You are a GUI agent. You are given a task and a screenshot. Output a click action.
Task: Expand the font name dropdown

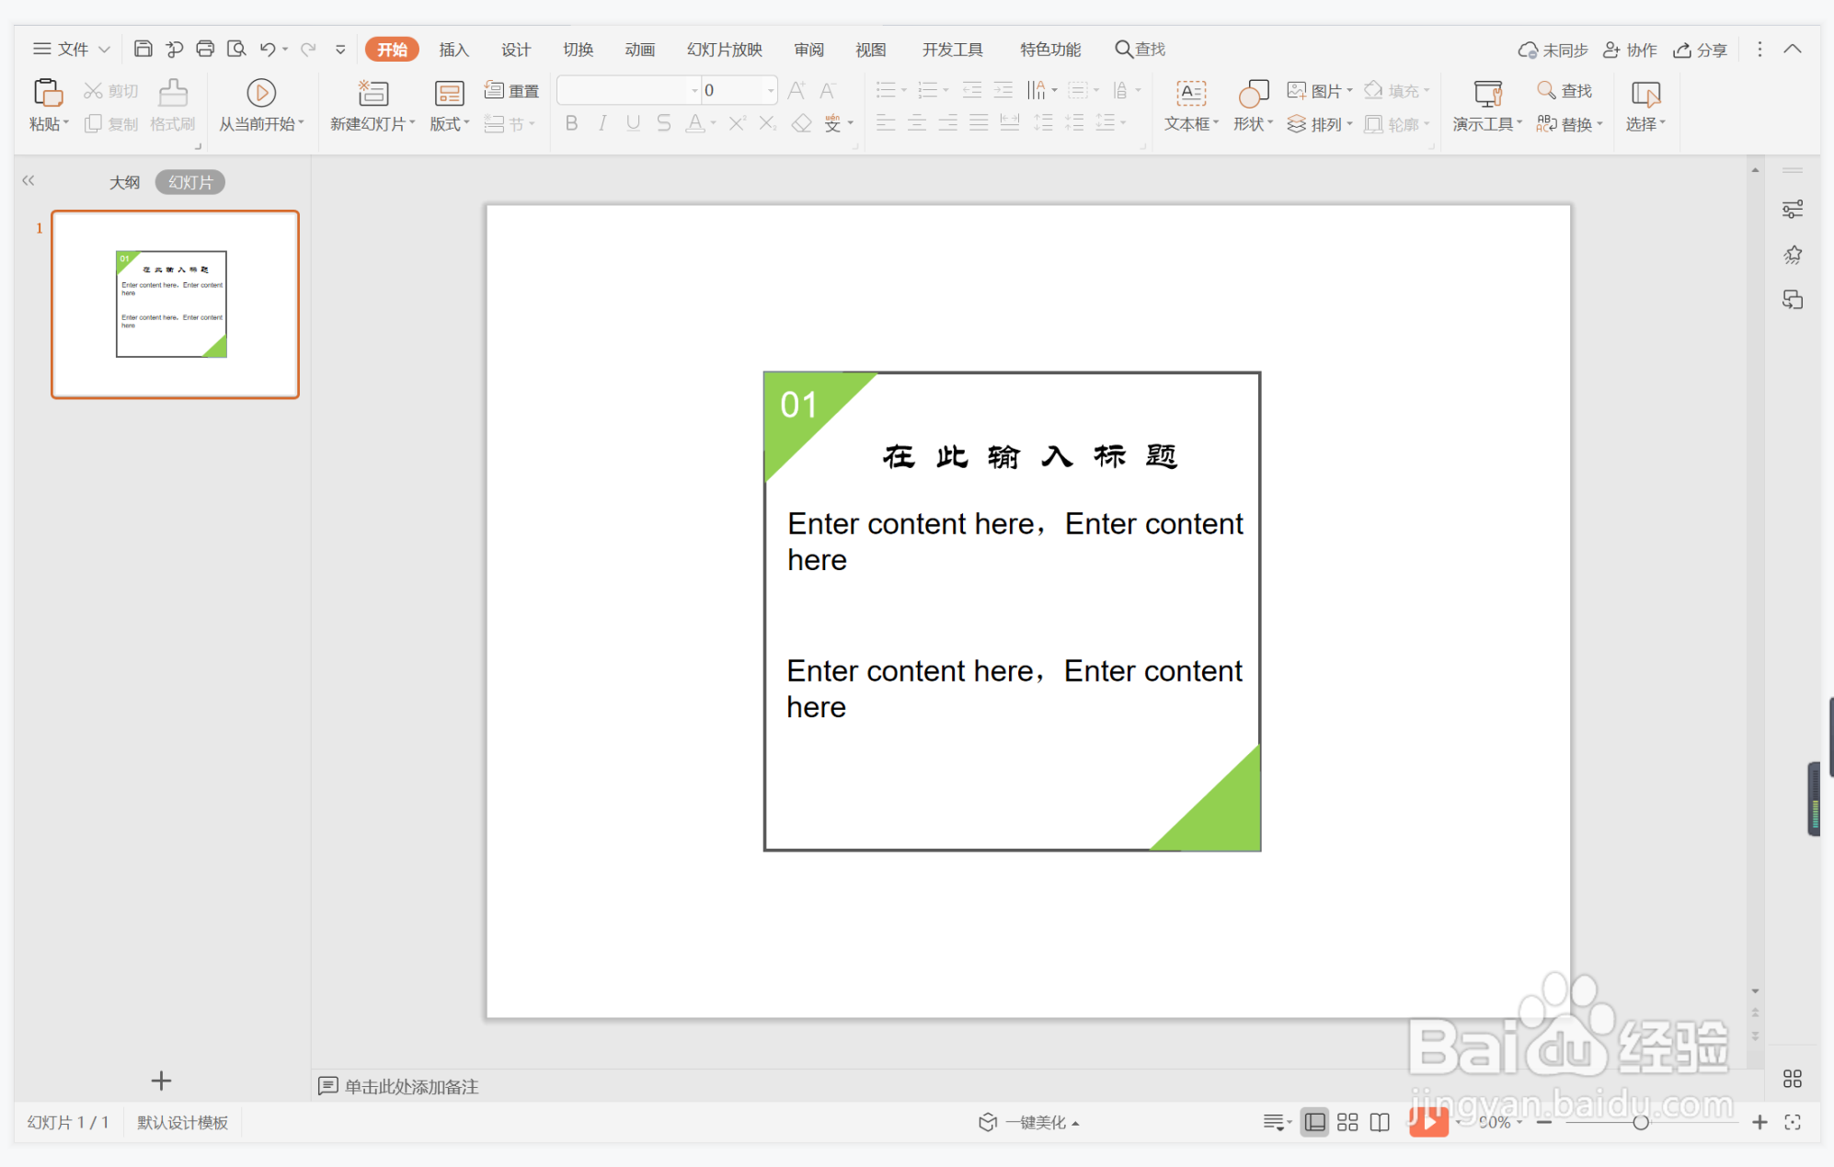point(694,90)
